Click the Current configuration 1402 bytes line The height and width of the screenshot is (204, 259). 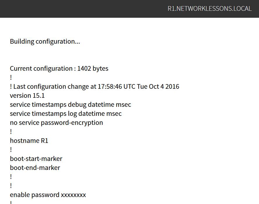(59, 68)
